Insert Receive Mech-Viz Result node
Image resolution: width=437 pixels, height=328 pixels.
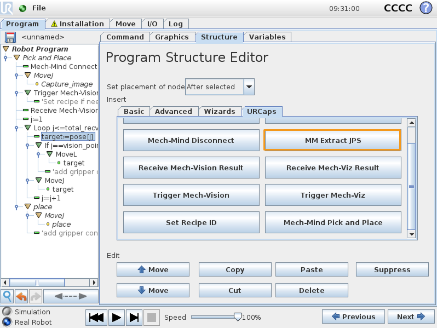pos(333,168)
